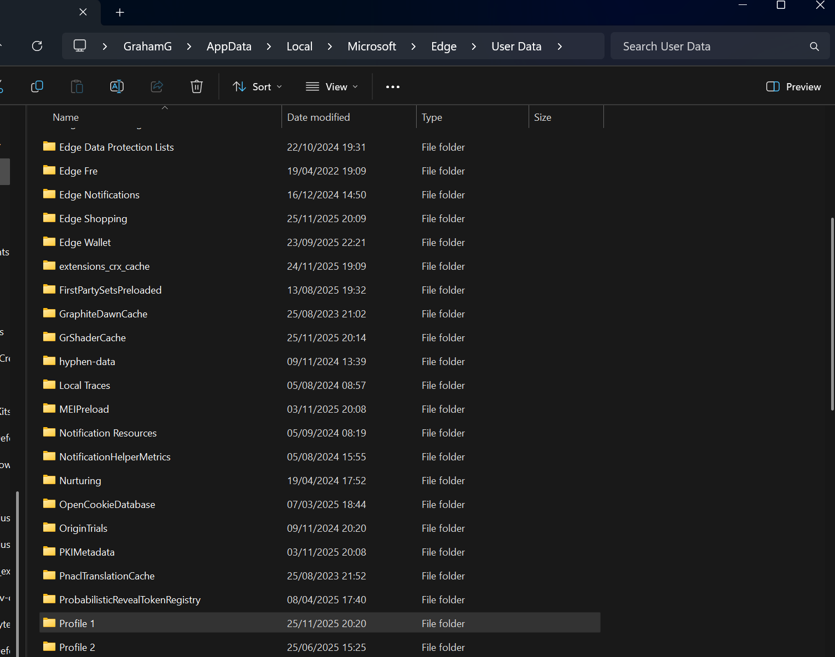Click the Paste clipboard icon
This screenshot has height=657, width=835.
[x=77, y=86]
